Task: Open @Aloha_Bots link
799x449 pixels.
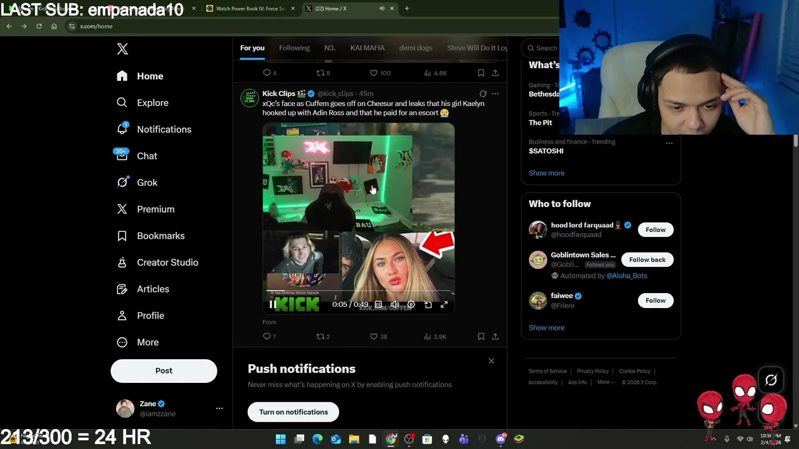Action: [x=626, y=276]
